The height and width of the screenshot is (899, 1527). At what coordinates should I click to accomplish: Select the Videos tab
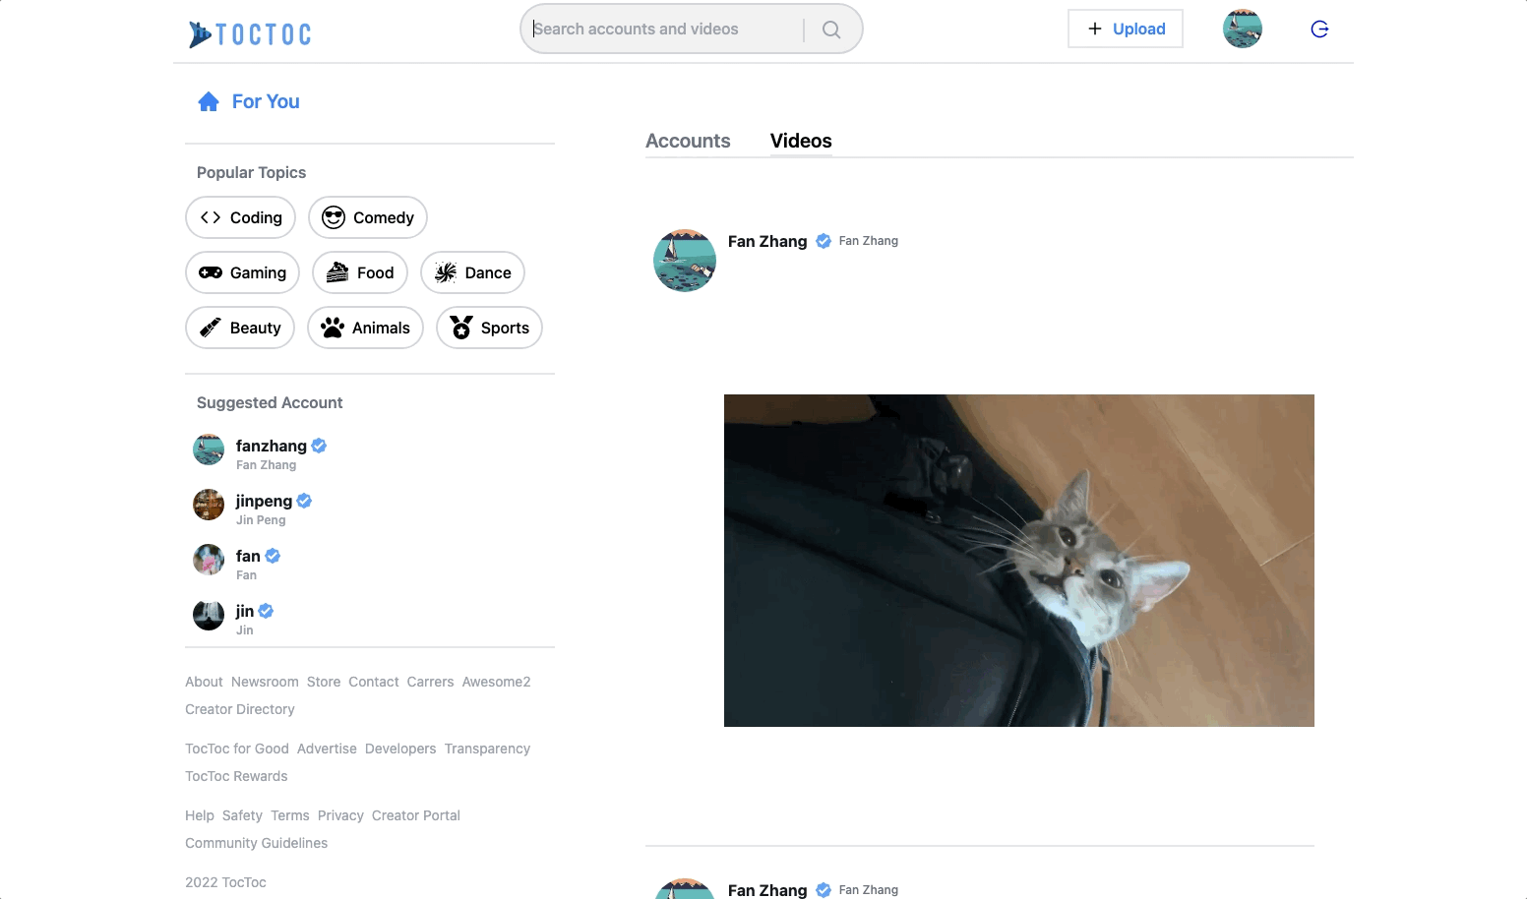(x=800, y=141)
